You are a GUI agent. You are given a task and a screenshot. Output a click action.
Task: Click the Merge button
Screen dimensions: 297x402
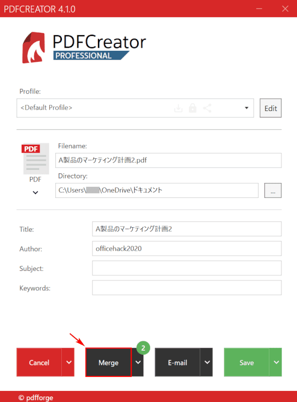click(109, 362)
